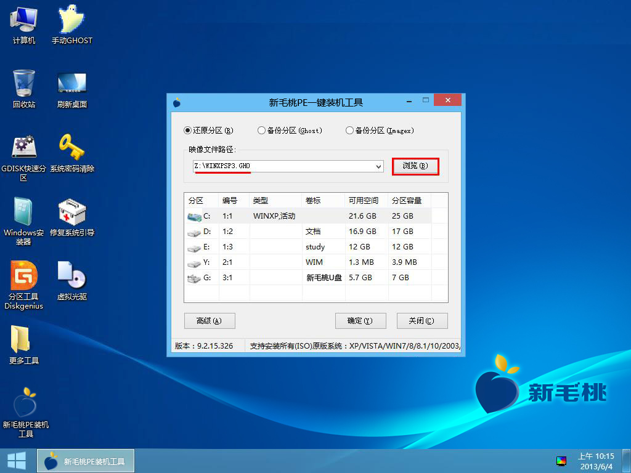631x473 pixels.
Task: Select the WIM volume label cell
Action: click(x=314, y=262)
